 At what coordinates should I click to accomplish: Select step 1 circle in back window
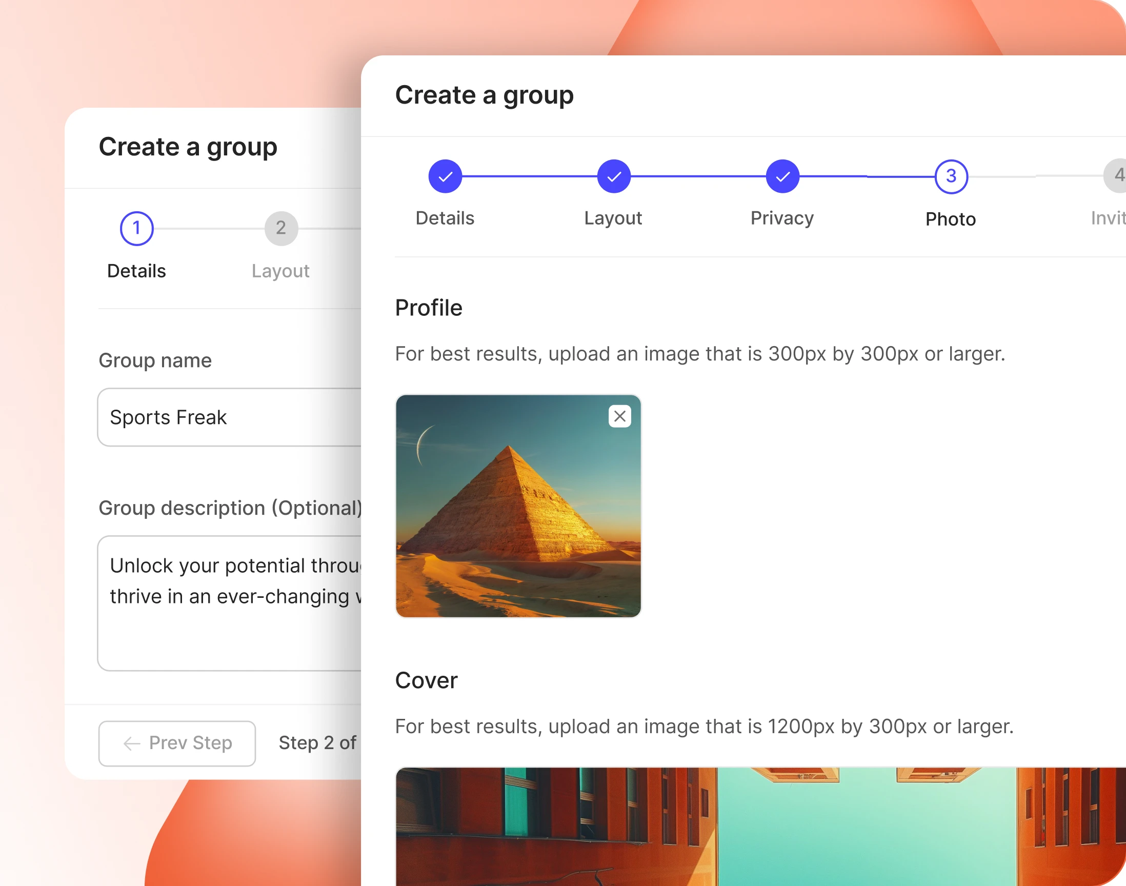(136, 228)
